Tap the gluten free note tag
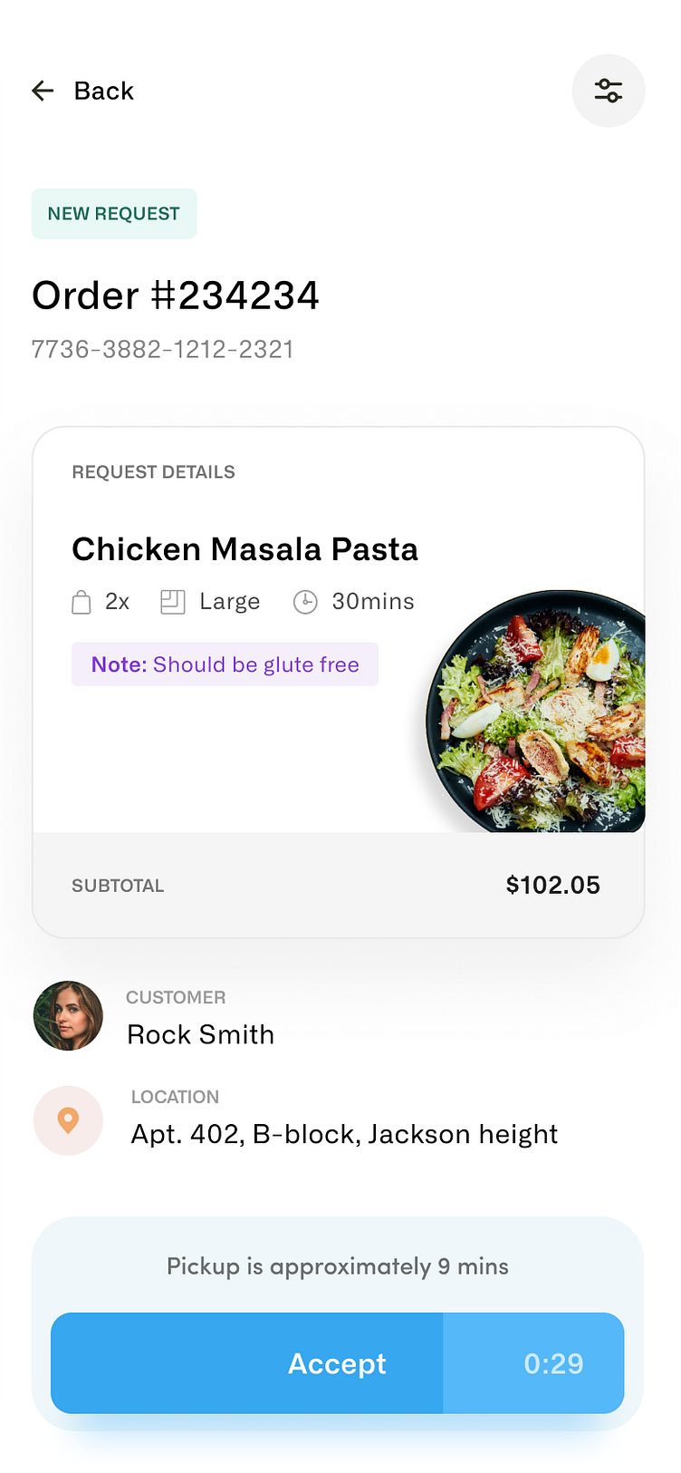Image resolution: width=681 pixels, height=1473 pixels. [225, 664]
